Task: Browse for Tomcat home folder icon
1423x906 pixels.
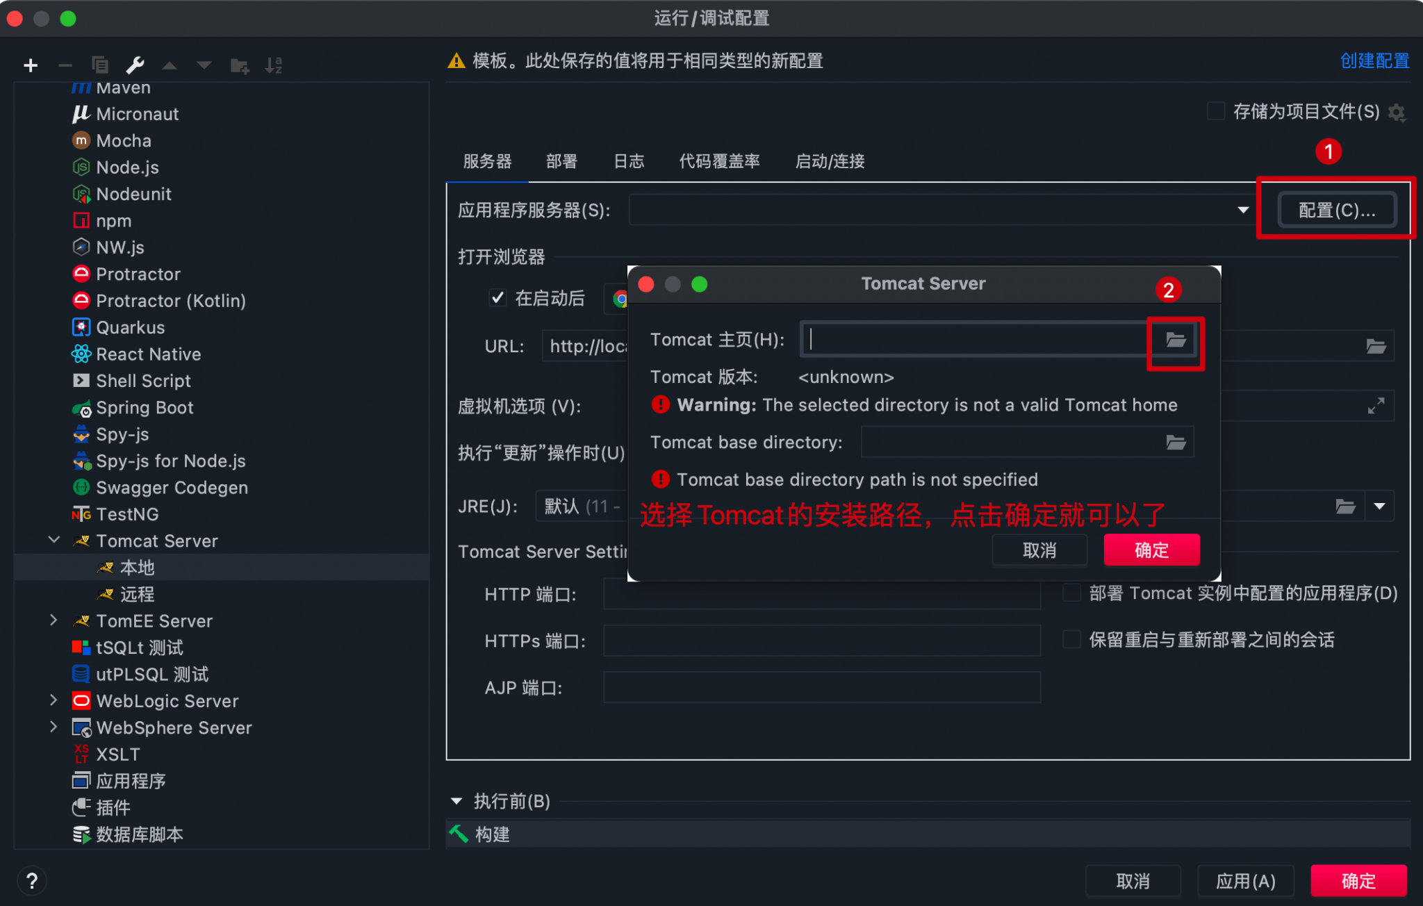Action: (1175, 340)
